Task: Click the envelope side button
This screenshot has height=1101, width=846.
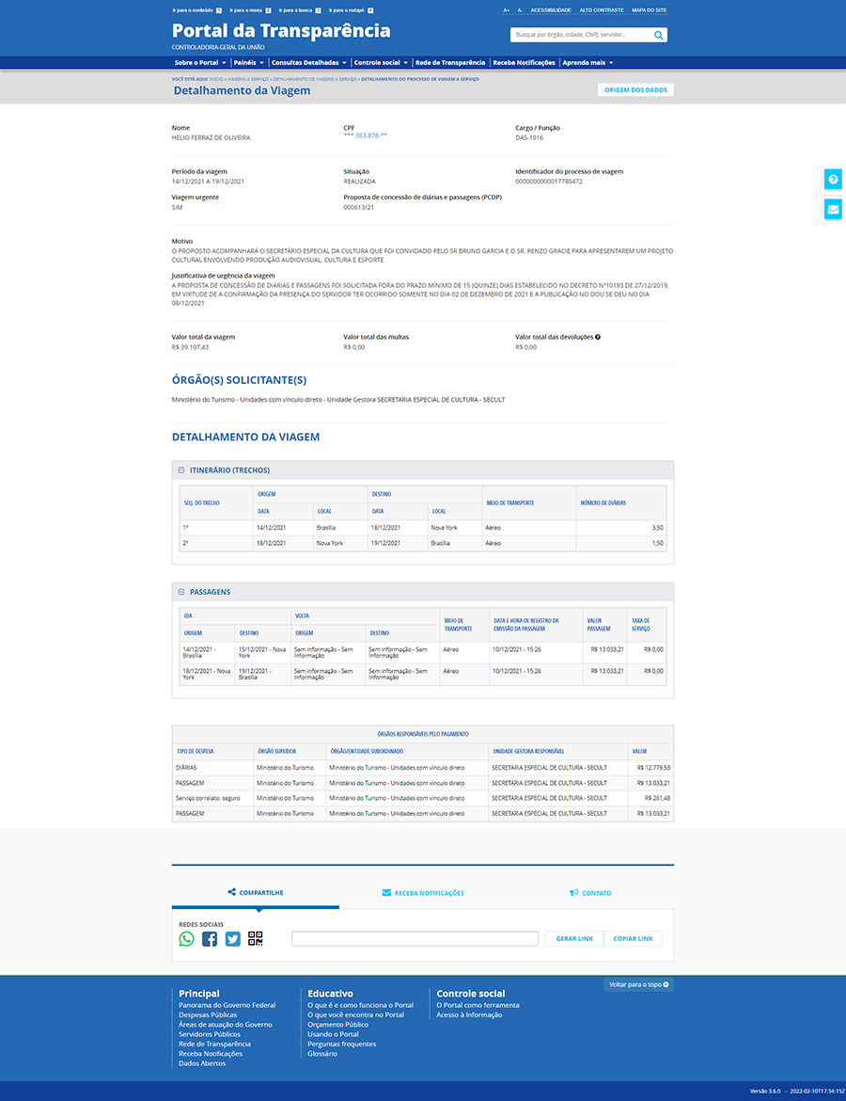Action: tap(833, 209)
